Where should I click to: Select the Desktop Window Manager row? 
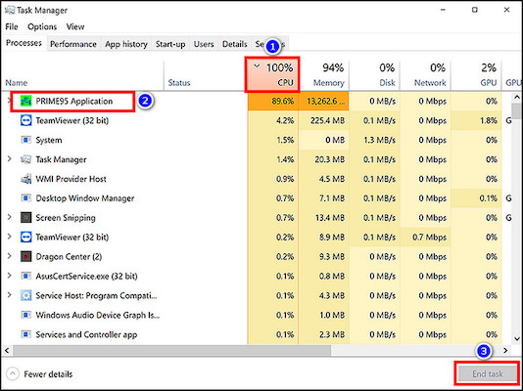pyautogui.click(x=251, y=198)
